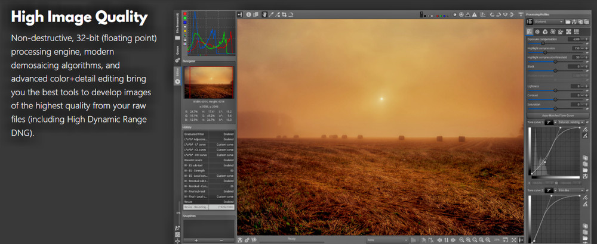Select 'Resize' history entry
Screen dimensions: 597x244
pyautogui.click(x=208, y=202)
